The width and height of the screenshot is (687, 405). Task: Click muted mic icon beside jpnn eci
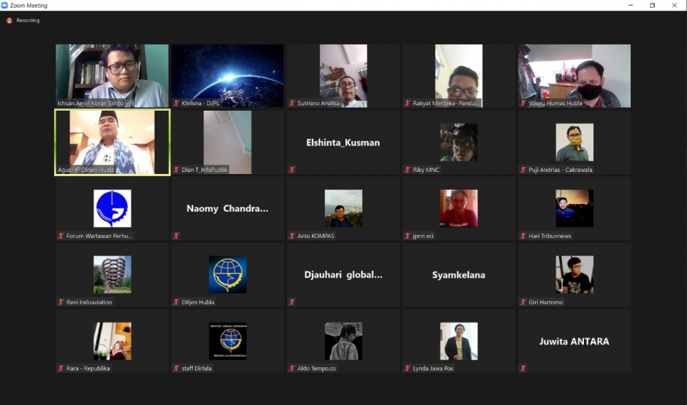(x=407, y=236)
